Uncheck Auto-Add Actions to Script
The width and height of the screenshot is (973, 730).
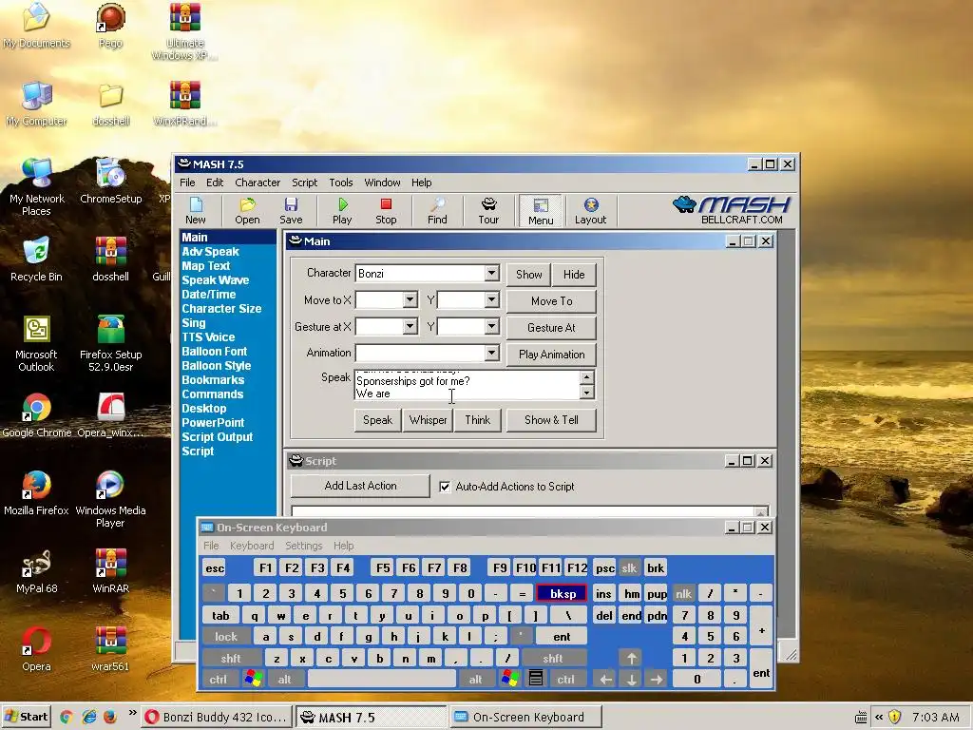pos(445,487)
